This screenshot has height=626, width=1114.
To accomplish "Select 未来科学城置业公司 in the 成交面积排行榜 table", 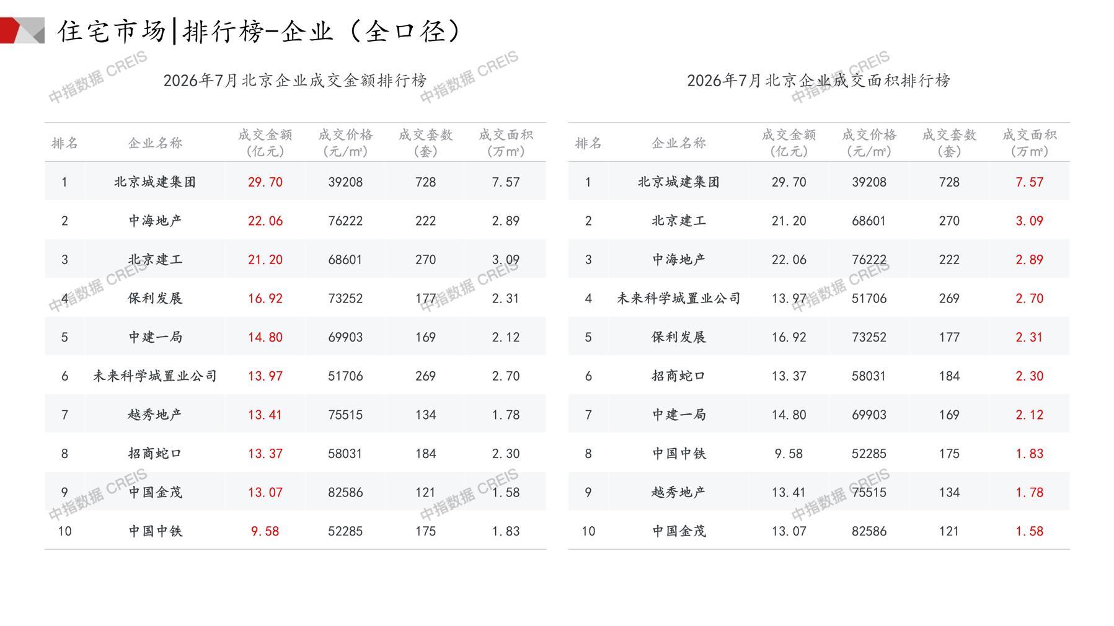I will 679,298.
